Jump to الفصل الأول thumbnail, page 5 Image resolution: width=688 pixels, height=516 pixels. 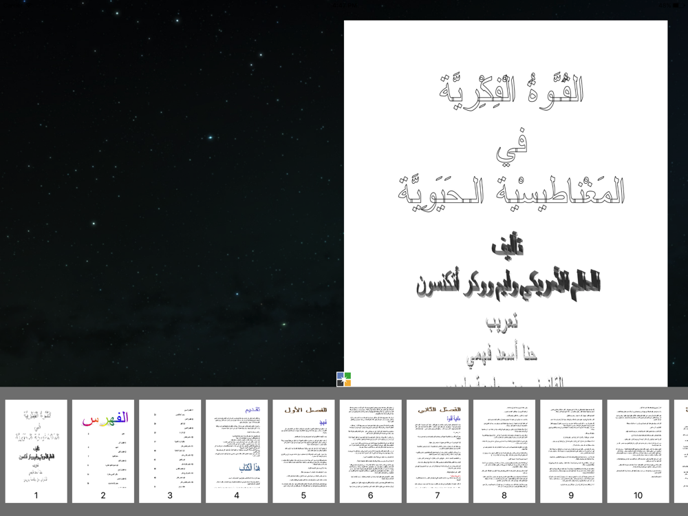tap(303, 451)
